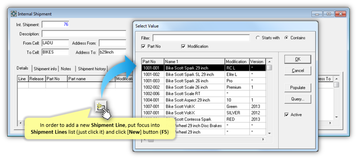Select row 1002-006 Bike Scott Scale RT

point(203,94)
